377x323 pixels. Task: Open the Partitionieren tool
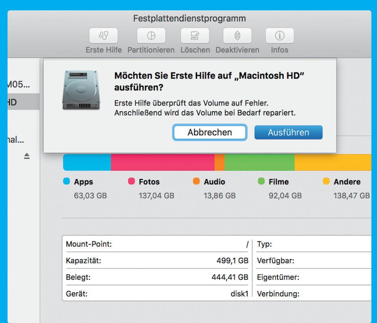click(x=151, y=35)
